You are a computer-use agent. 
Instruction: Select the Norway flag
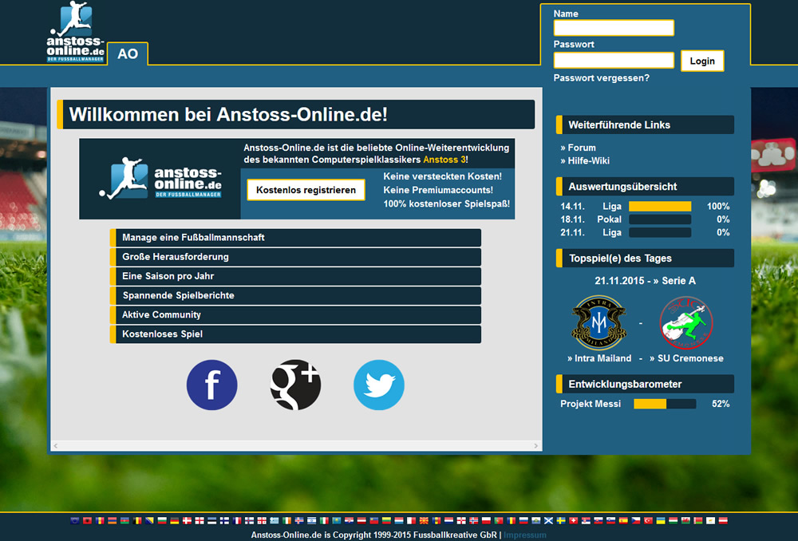coord(474,520)
